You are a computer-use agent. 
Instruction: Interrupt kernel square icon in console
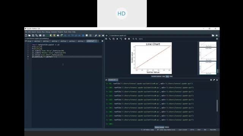click(211, 80)
